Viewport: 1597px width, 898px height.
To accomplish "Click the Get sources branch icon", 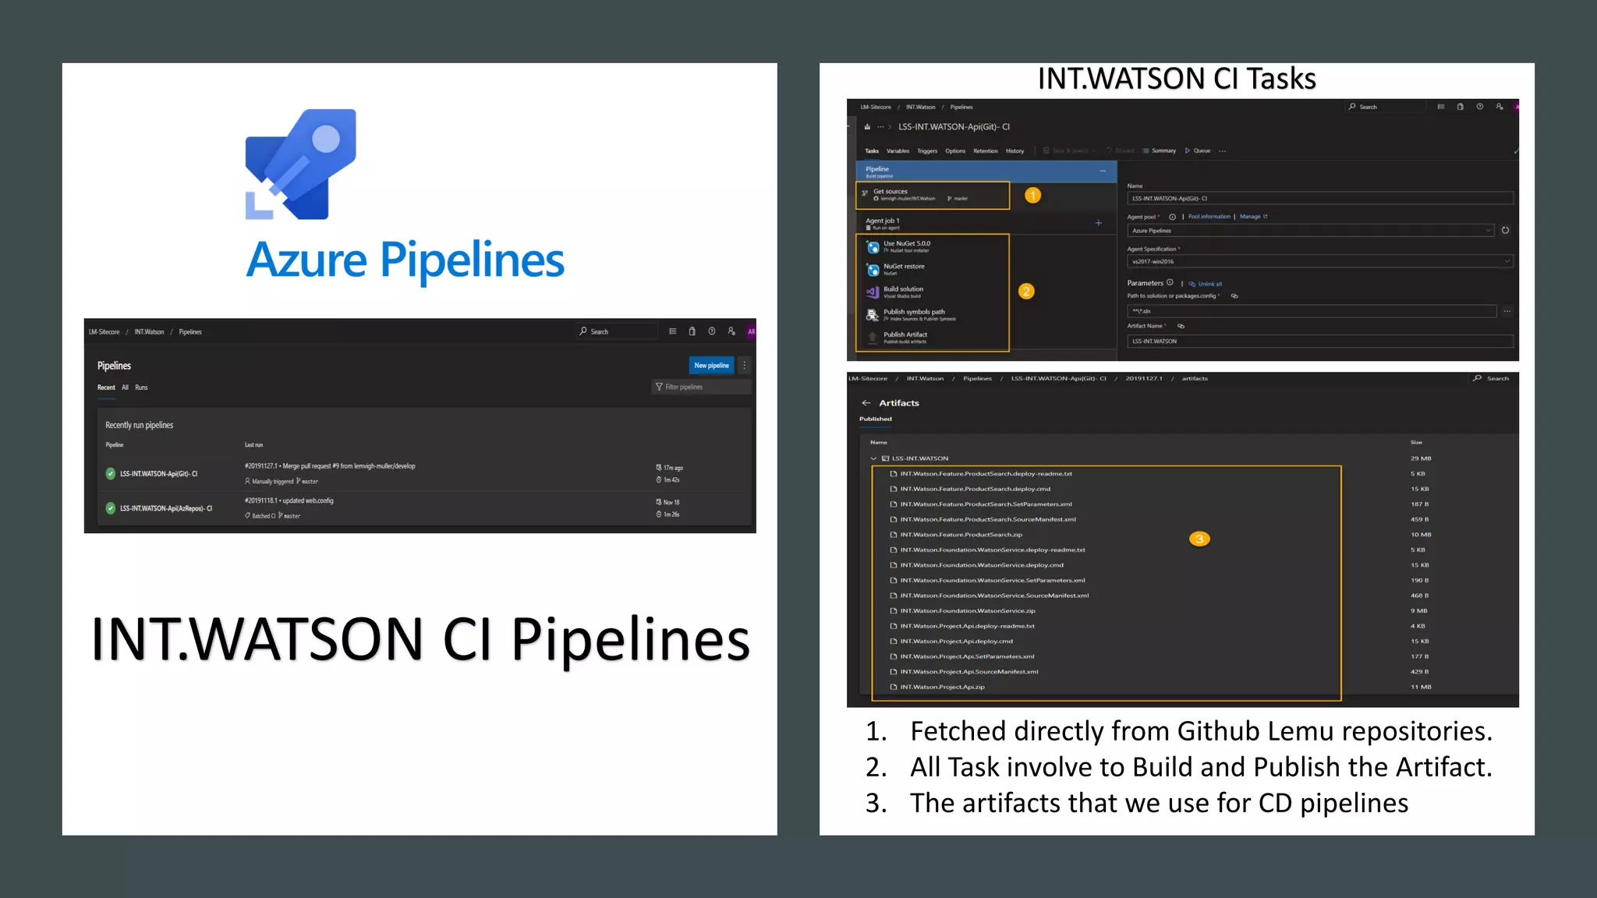I will point(865,193).
